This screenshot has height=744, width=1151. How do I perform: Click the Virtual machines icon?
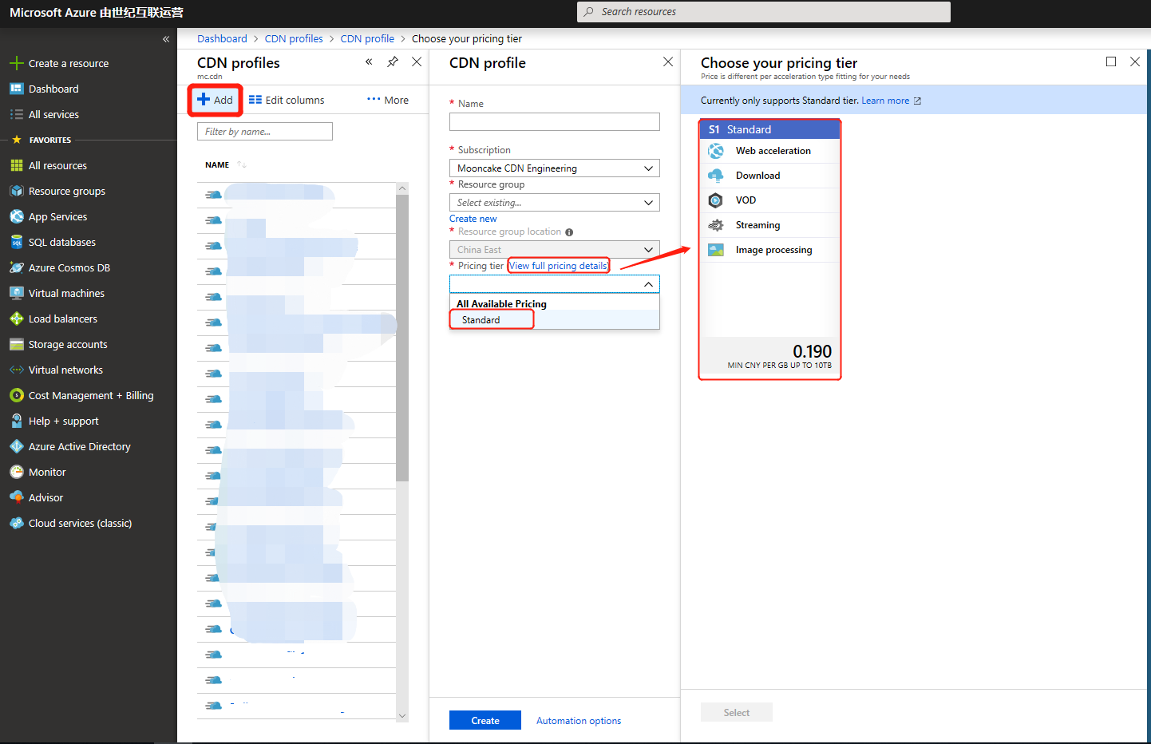click(16, 293)
